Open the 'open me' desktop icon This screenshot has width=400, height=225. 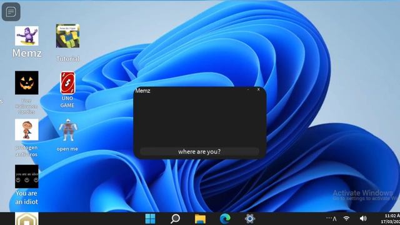pos(68,130)
